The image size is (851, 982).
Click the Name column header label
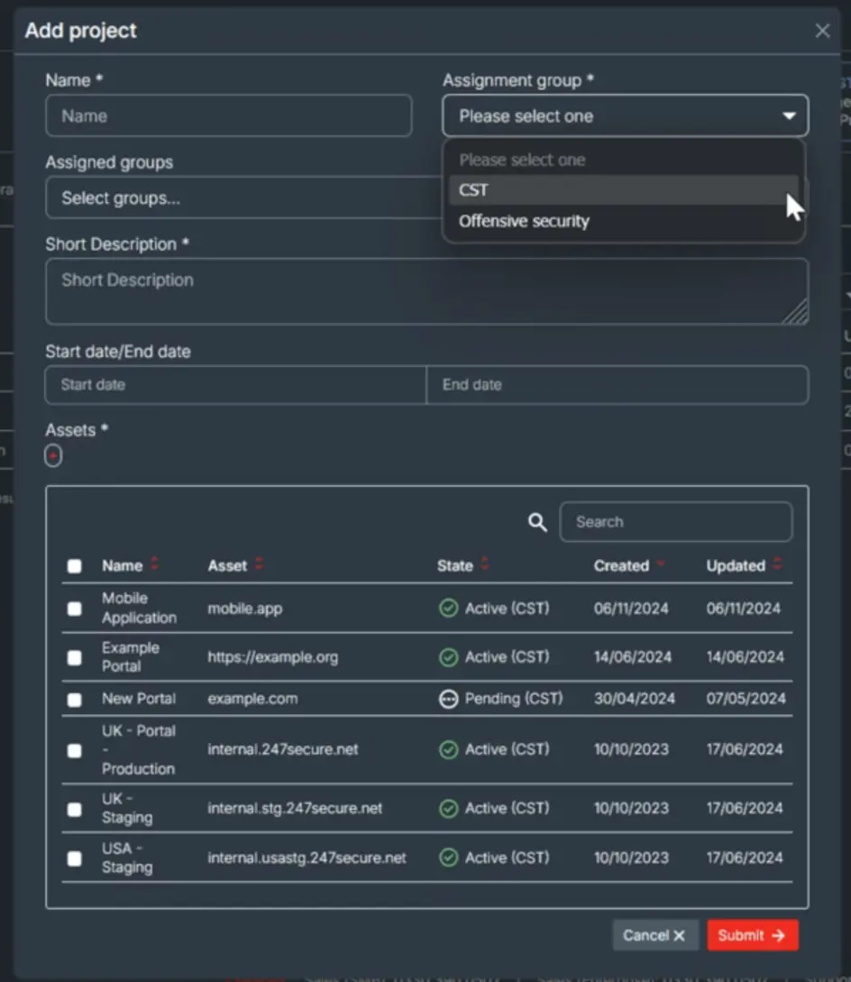[122, 566]
